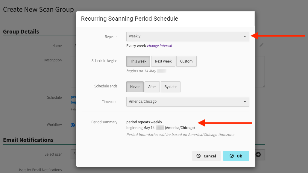Viewport: 308px width, 173px height.
Task: Click the dialog's vertical scrollbar
Action: (x=254, y=19)
